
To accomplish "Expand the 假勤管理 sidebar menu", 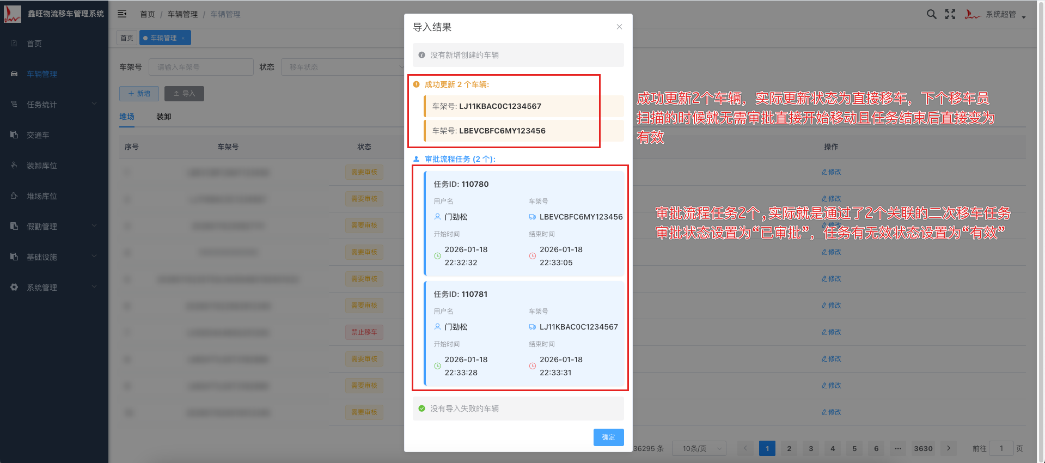I will [x=54, y=227].
